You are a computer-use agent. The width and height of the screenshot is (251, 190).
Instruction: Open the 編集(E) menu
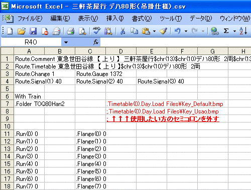60,18
